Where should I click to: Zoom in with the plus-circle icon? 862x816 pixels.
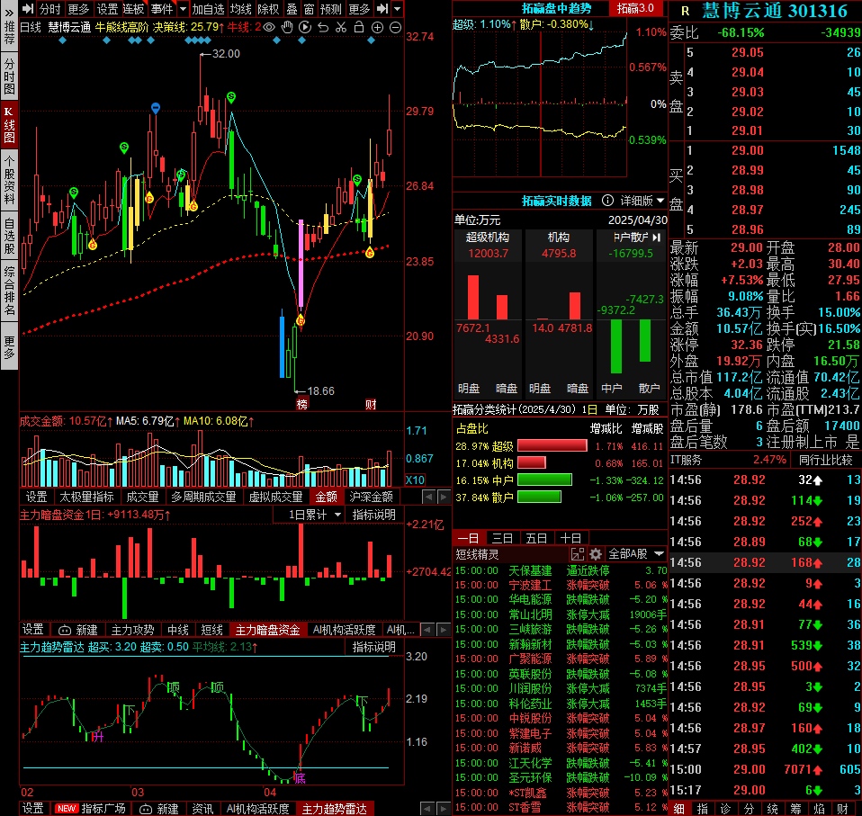point(377,27)
